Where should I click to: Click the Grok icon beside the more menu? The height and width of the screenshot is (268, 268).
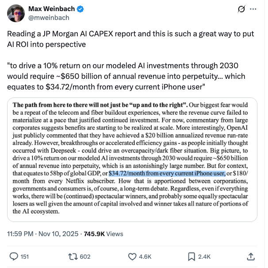(241, 9)
